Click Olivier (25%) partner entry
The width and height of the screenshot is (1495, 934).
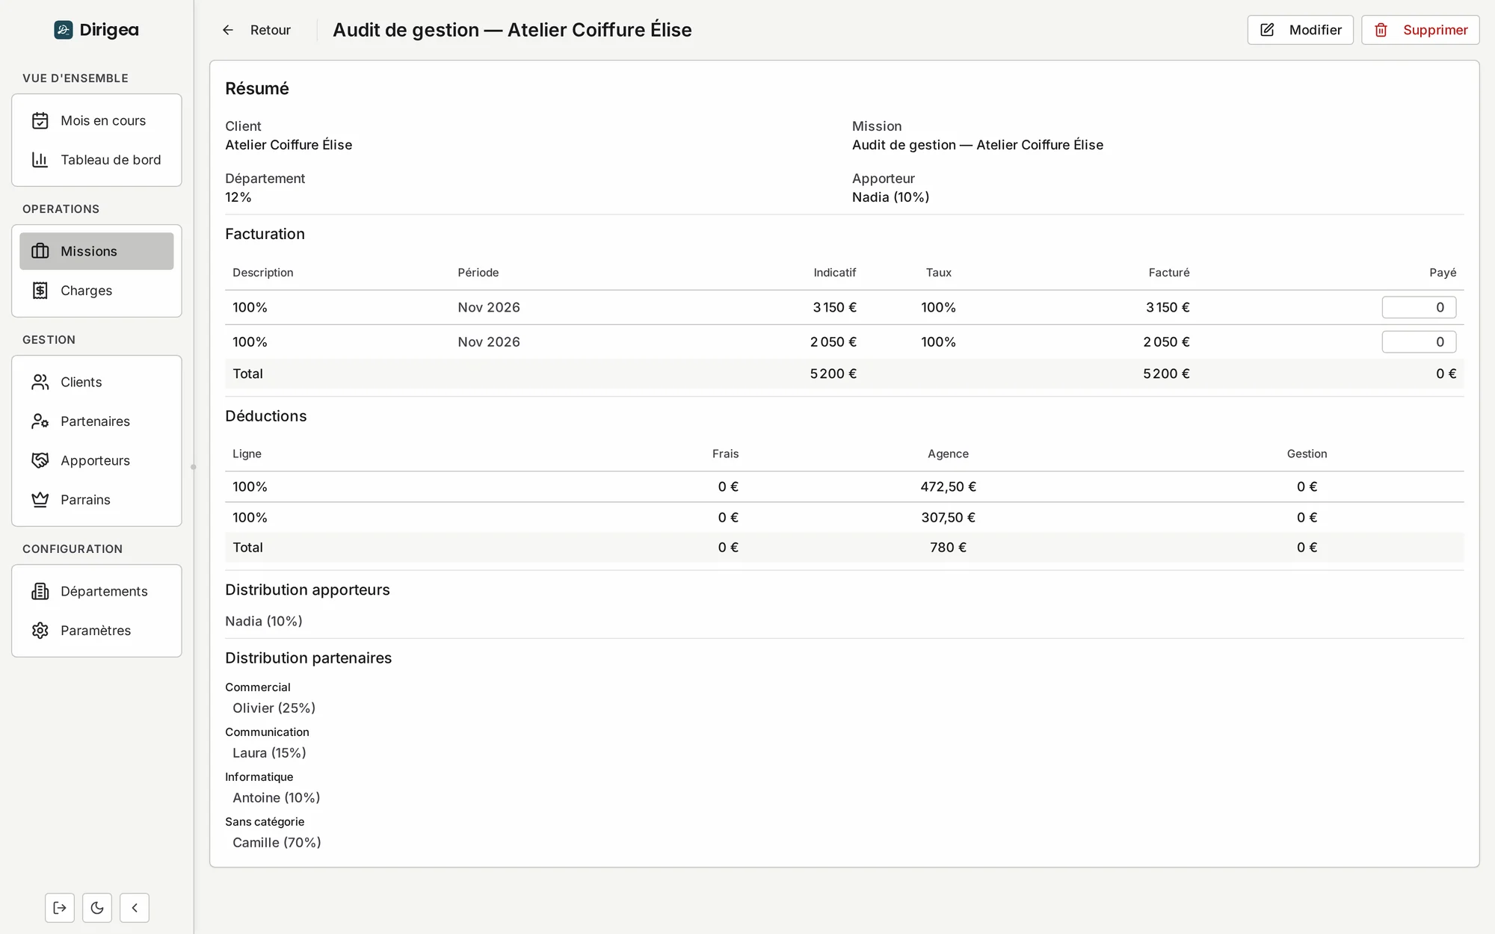(274, 708)
